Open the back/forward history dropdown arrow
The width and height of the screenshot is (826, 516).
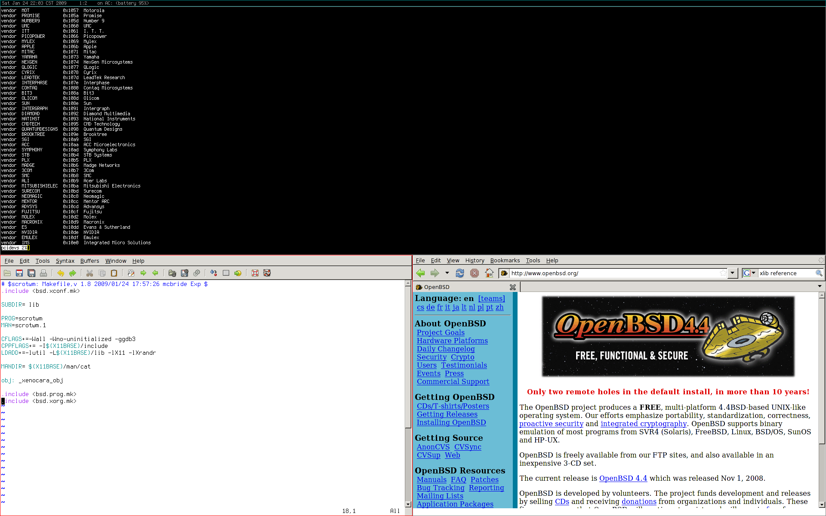click(447, 273)
